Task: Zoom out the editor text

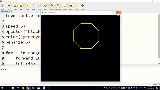Action: click(58, 6)
